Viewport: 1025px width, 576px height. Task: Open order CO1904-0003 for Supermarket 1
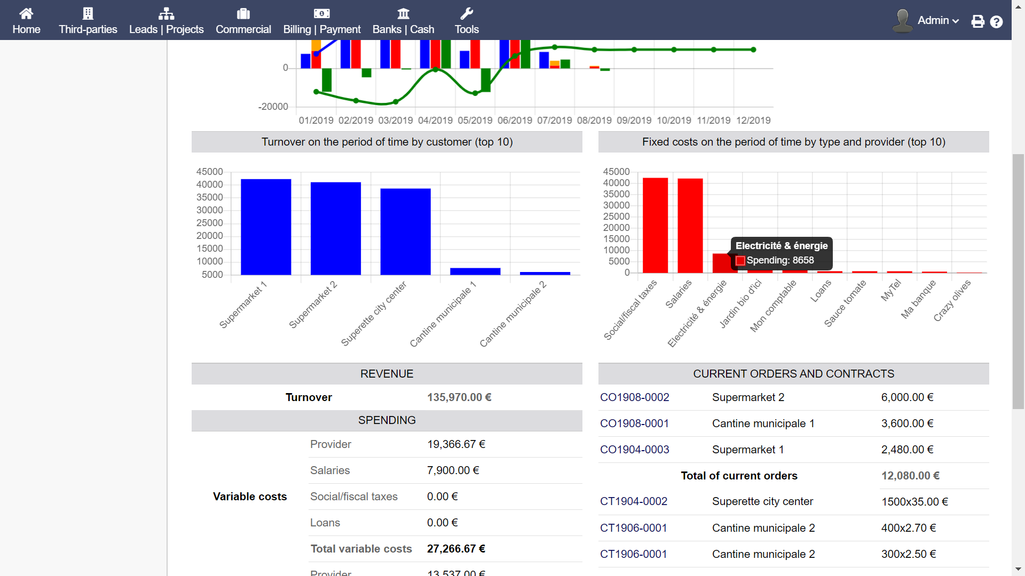click(x=634, y=450)
